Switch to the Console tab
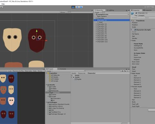Viewport: 155px width, 124px height. pos(62,69)
